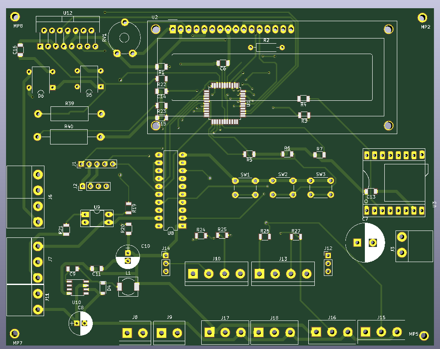Click the R5 resistor label
This screenshot has height=349, width=440.
[x=249, y=160]
